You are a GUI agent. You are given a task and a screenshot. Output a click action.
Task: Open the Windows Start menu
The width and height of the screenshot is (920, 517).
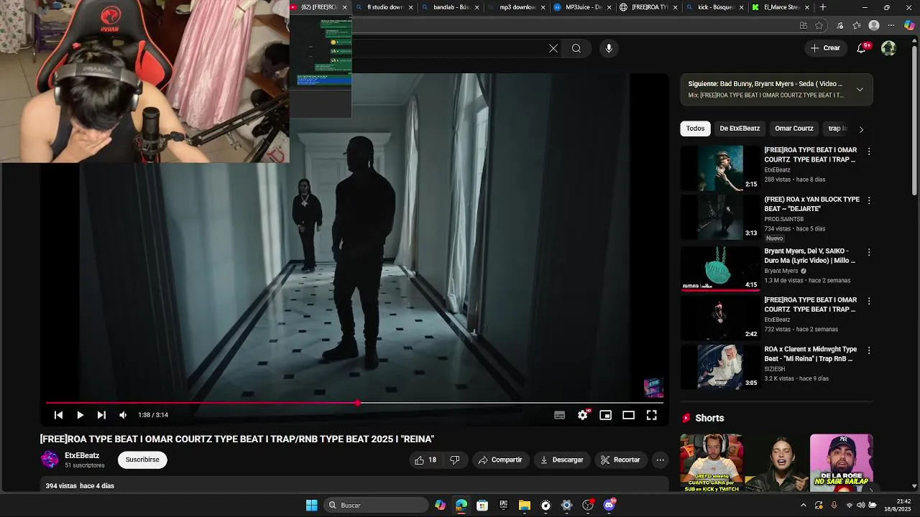coord(311,506)
